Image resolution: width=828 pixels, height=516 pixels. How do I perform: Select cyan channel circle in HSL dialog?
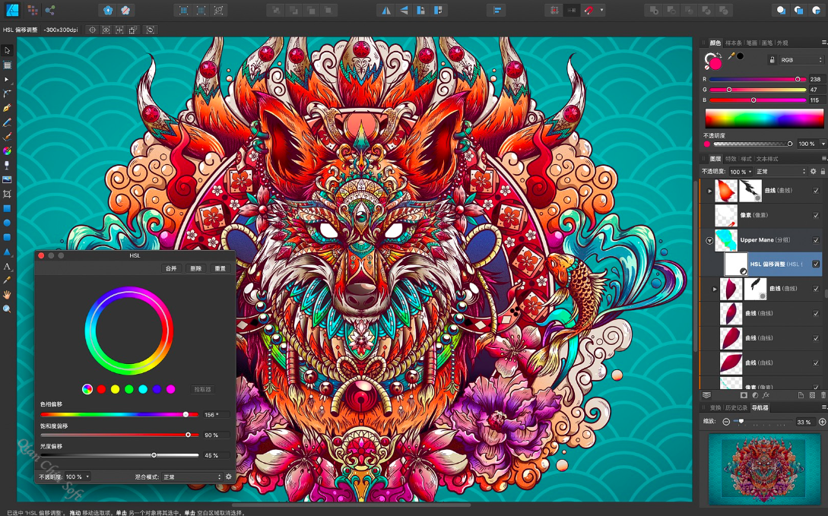tap(143, 389)
